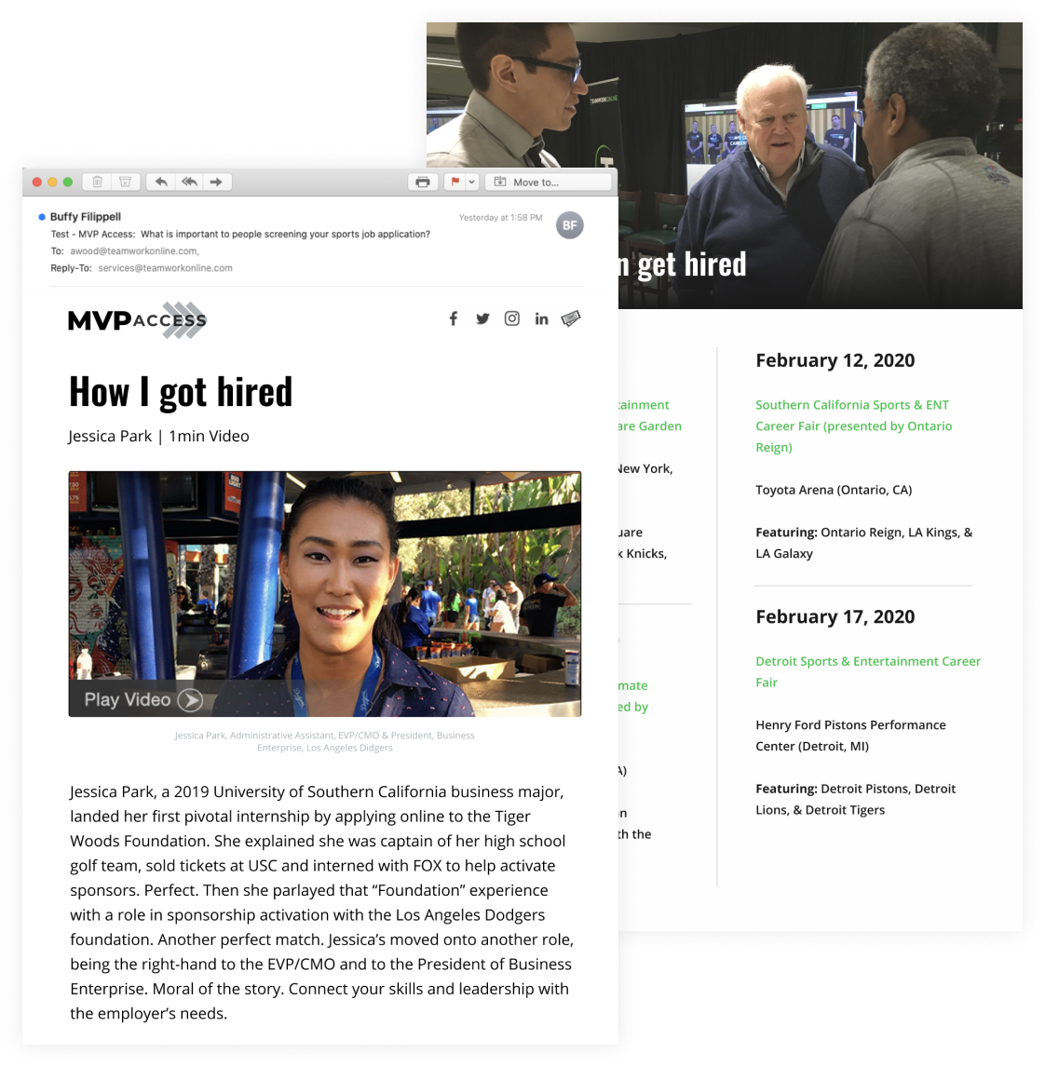Viewport: 1045px width, 1067px height.
Task: Click sender name Buffy Filippell
Action: point(86,216)
